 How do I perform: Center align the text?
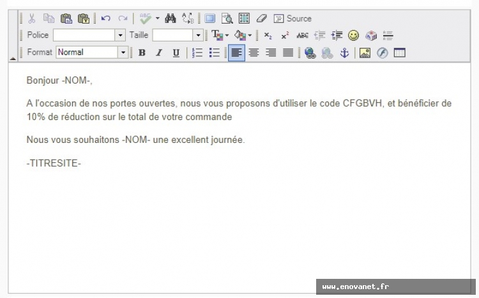pyautogui.click(x=254, y=53)
